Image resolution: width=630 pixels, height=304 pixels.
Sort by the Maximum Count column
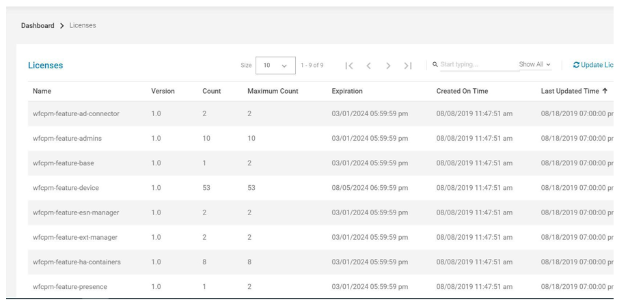(x=273, y=91)
